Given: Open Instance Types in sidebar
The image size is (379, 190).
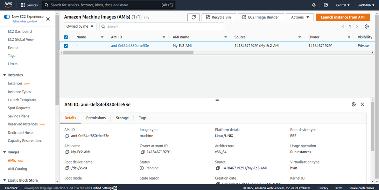Looking at the screenshot, I should pos(19,92).
